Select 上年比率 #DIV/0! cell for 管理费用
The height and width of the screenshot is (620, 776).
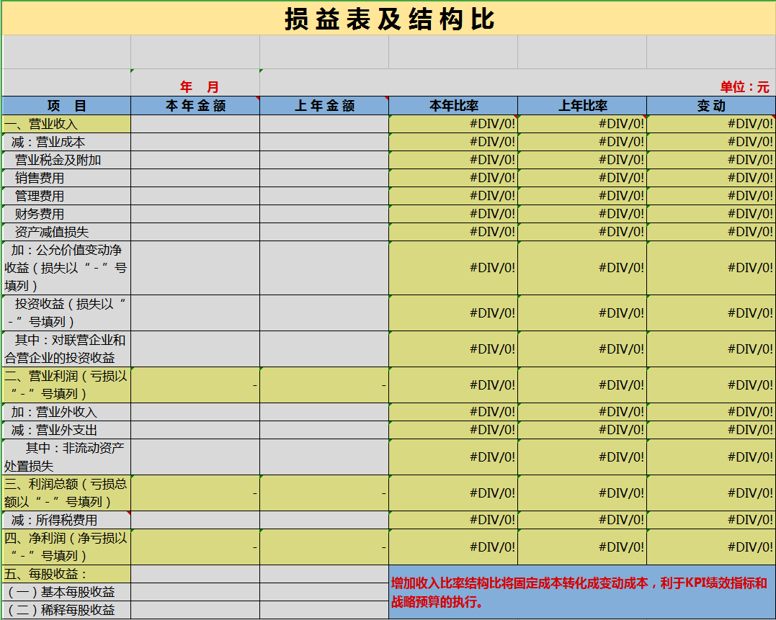point(582,197)
